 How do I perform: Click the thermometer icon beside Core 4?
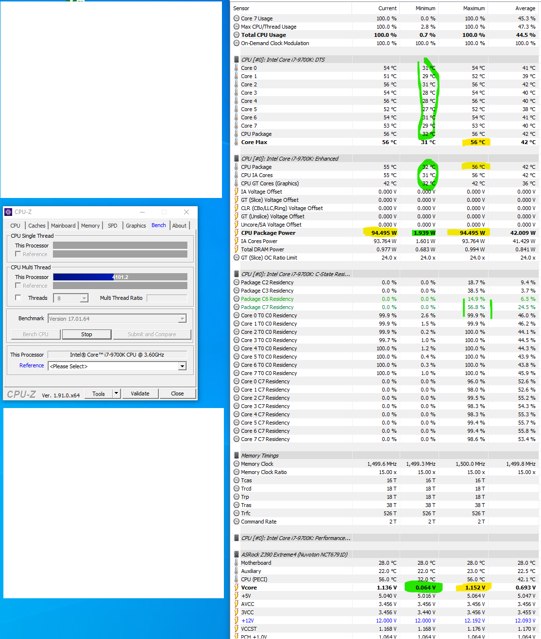[237, 101]
